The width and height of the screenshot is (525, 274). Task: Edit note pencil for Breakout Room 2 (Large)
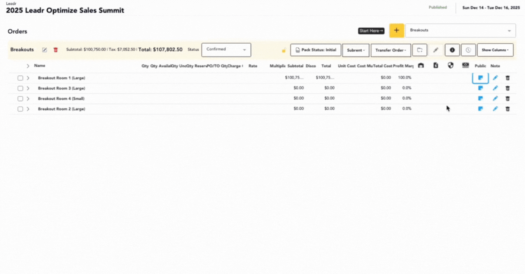coord(495,109)
